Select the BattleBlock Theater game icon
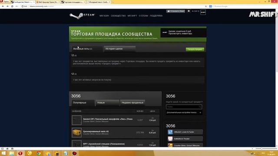The height and width of the screenshot is (156, 278). click(x=170, y=139)
